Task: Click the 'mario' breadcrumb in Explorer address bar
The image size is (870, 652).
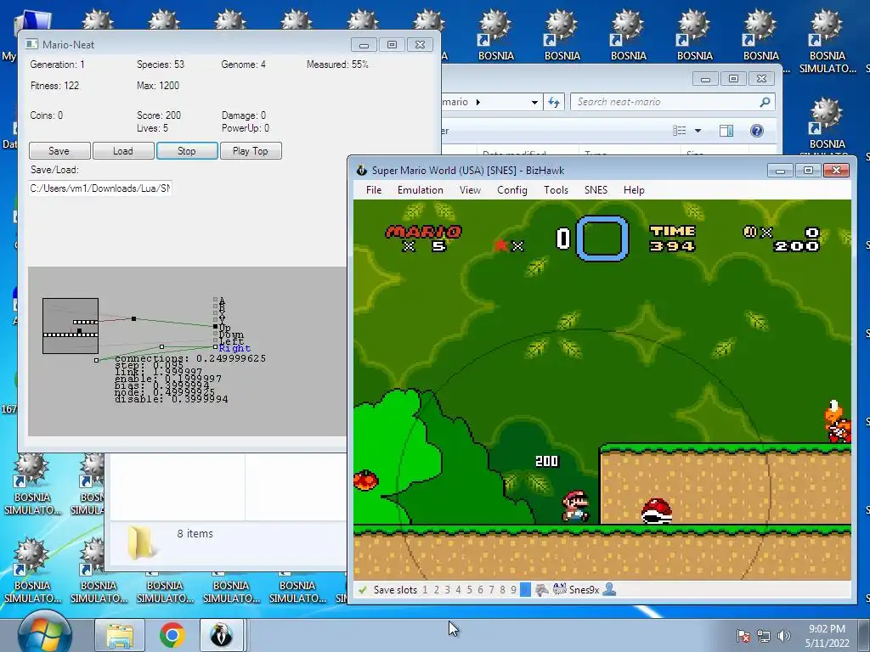Action: point(455,102)
